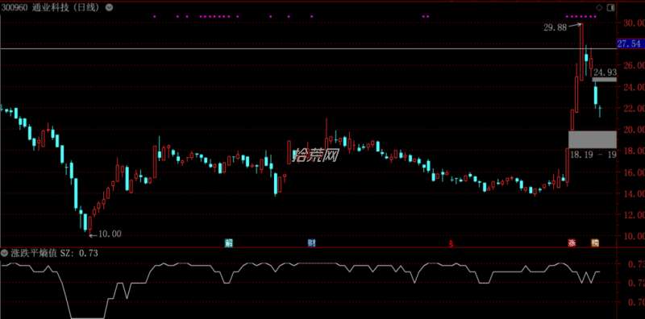Click the lowest candlestick at 10.00
This screenshot has height=319, width=645.
[90, 226]
